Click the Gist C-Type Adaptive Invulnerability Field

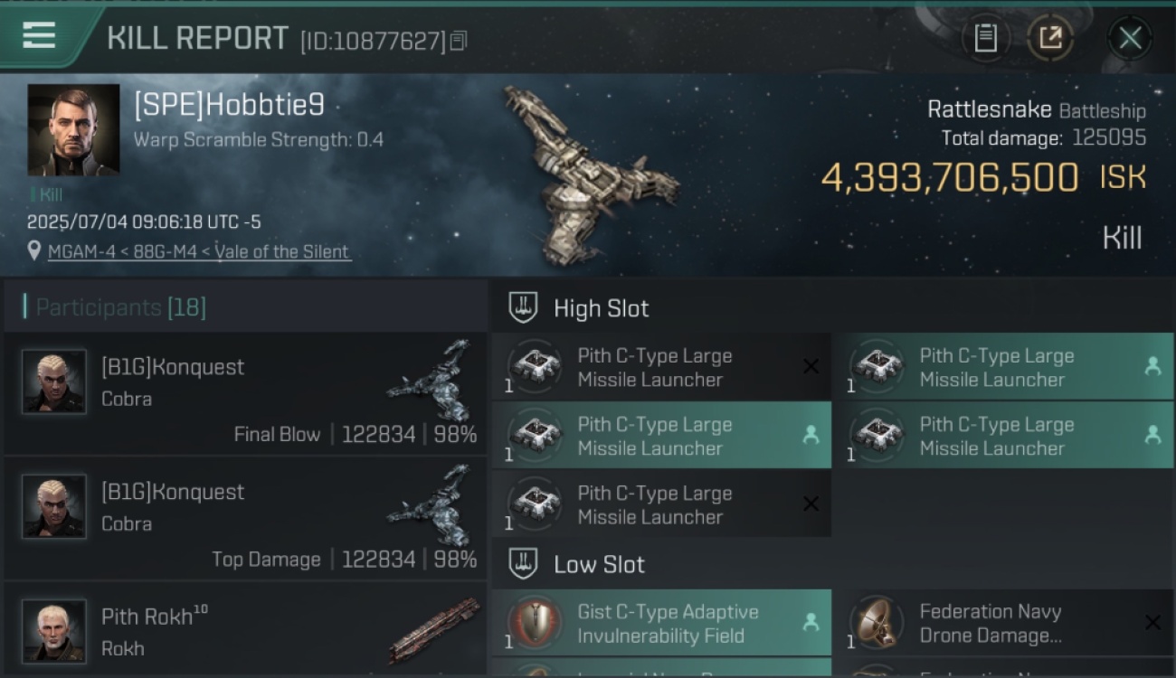point(661,623)
